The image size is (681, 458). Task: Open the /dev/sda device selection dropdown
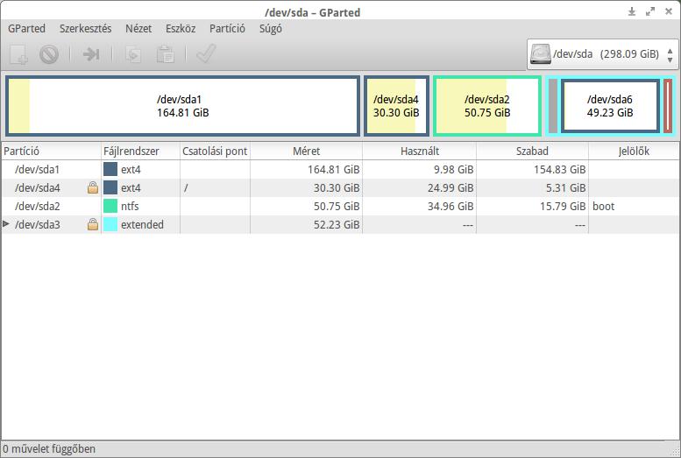[x=602, y=54]
